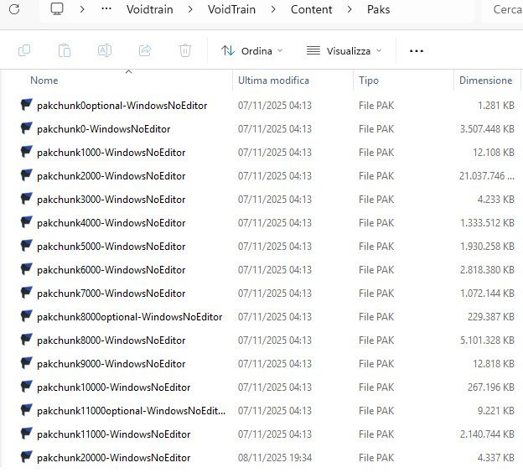The width and height of the screenshot is (523, 473).
Task: Expand the chevron after Voidtrain breadcrumb
Action: coord(190,9)
